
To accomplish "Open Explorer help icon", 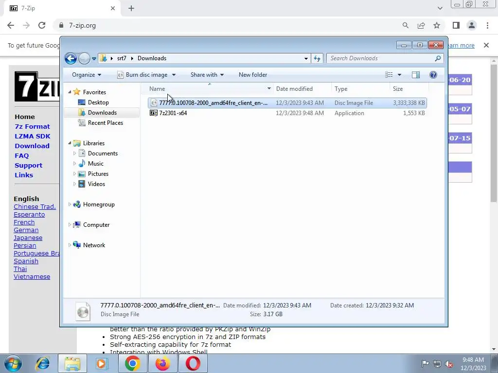I will (x=433, y=75).
